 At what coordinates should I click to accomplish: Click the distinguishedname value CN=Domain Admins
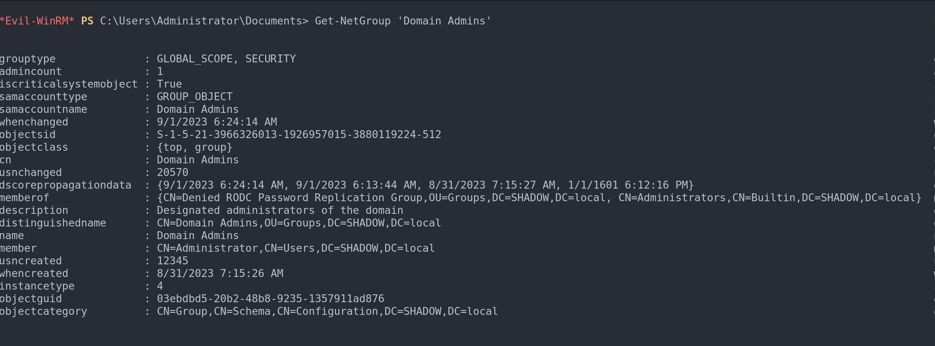(299, 223)
